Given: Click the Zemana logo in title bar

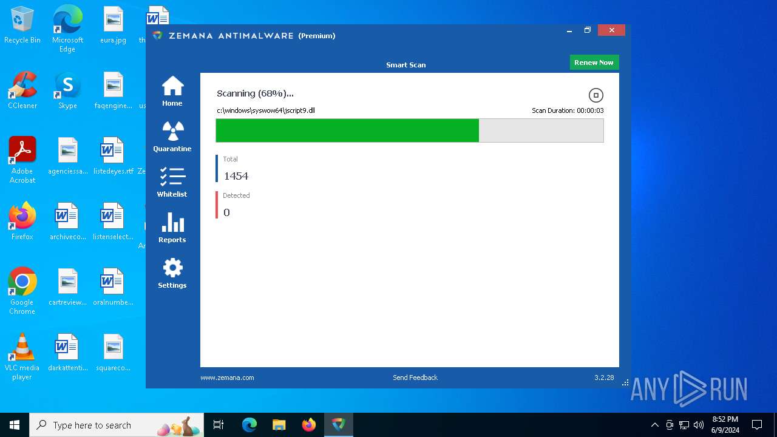Looking at the screenshot, I should point(157,36).
